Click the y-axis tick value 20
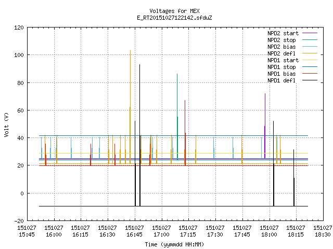Screen dimensions: 333x249 pos(20,165)
